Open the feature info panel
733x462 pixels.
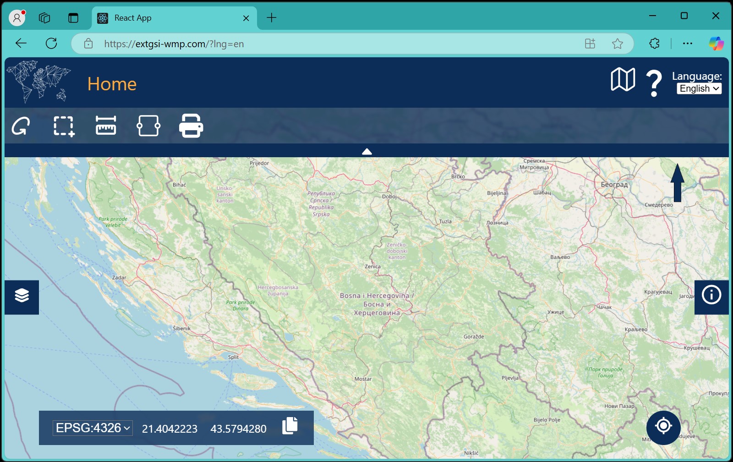pos(711,295)
